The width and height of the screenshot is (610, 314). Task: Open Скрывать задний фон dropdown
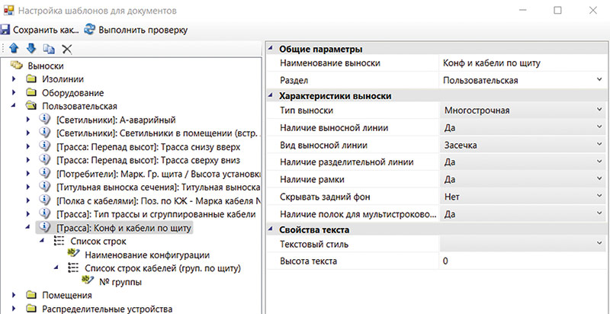coord(599,196)
